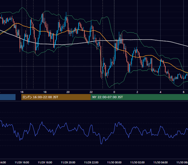Click the blue session bar left of ロンドン

[x=8, y=97]
